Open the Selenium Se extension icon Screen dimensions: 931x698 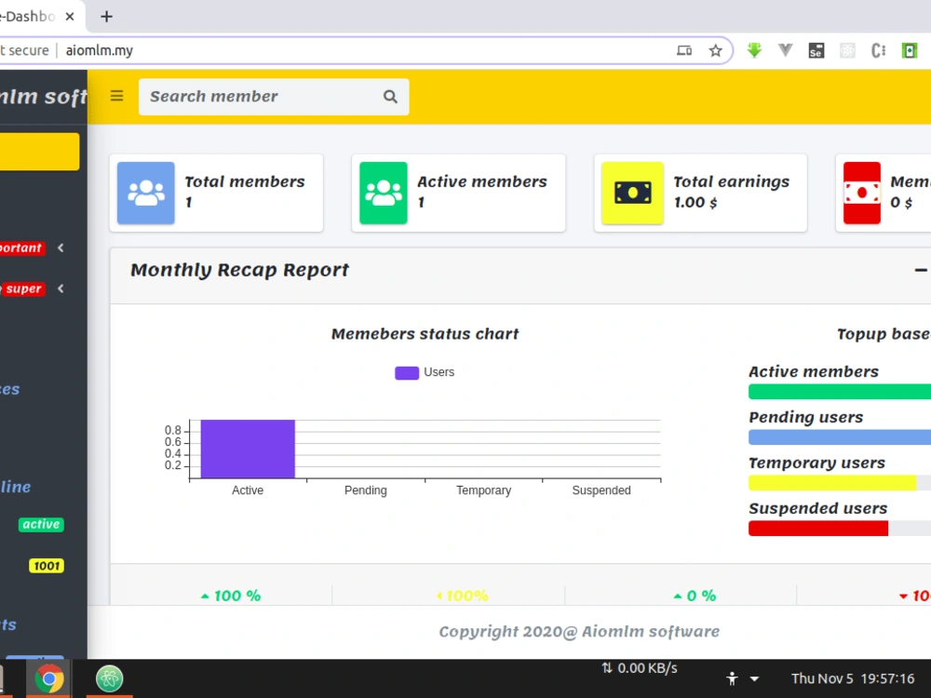tap(816, 50)
